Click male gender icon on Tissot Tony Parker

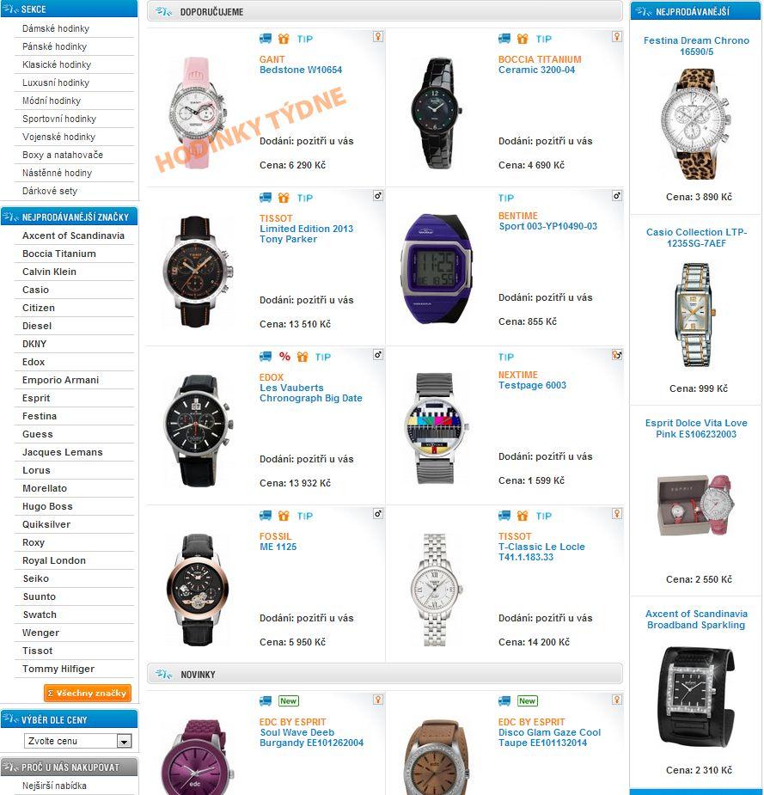(x=378, y=196)
